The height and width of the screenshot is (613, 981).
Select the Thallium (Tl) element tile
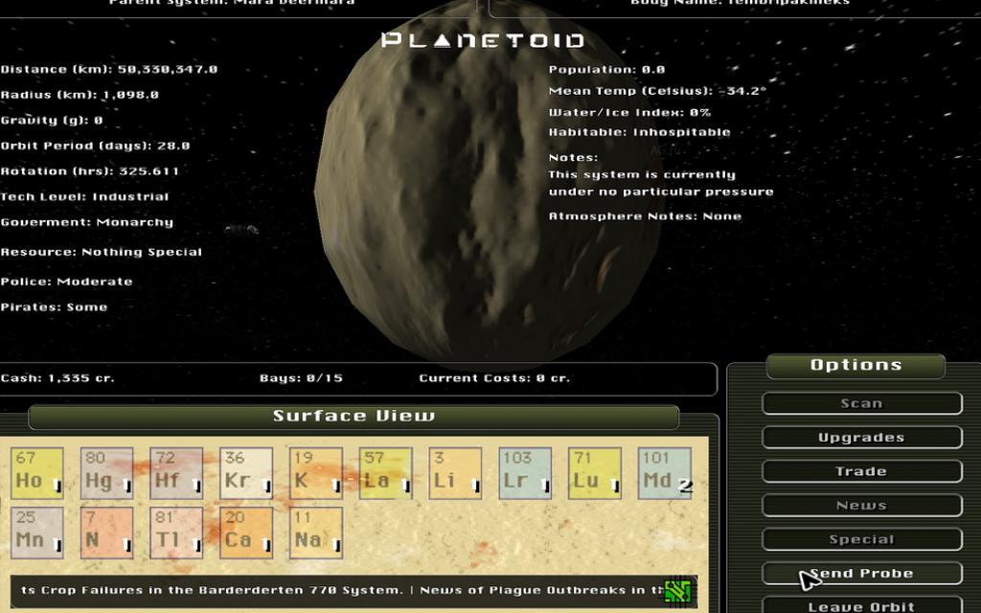point(176,533)
